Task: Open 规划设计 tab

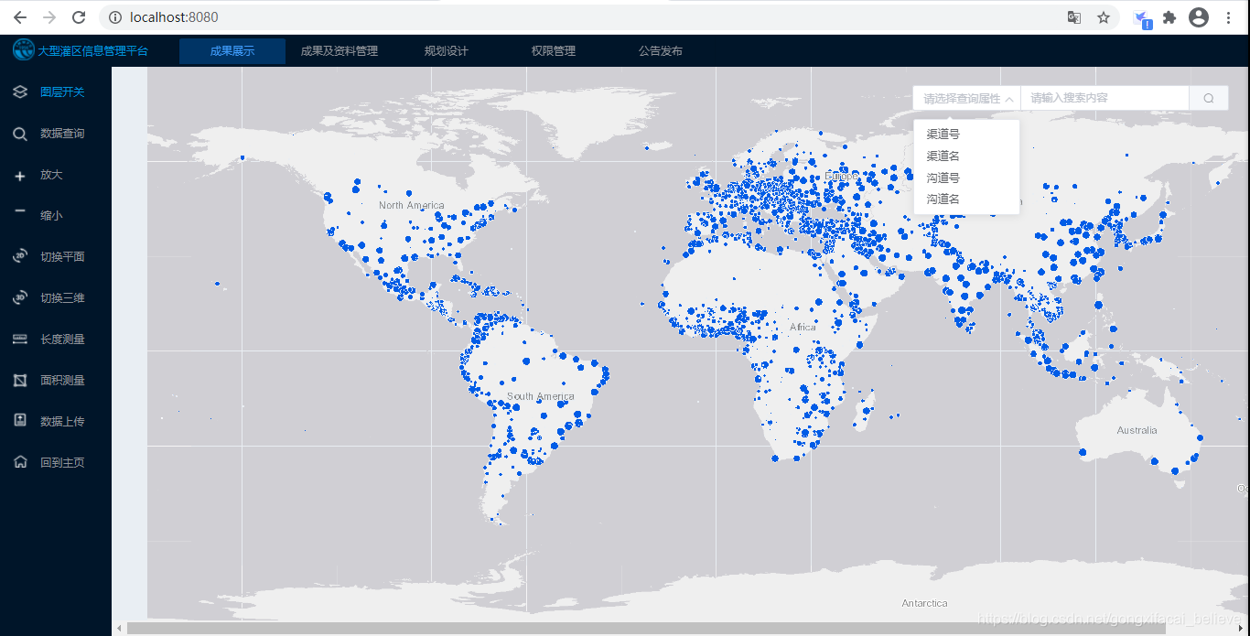Action: point(447,51)
